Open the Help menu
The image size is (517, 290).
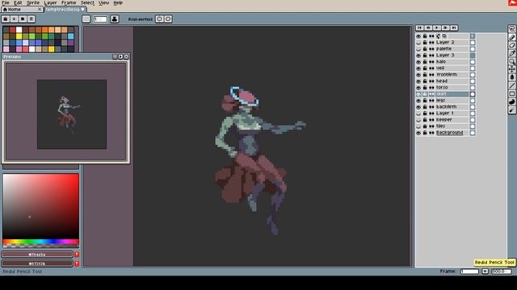tap(118, 2)
